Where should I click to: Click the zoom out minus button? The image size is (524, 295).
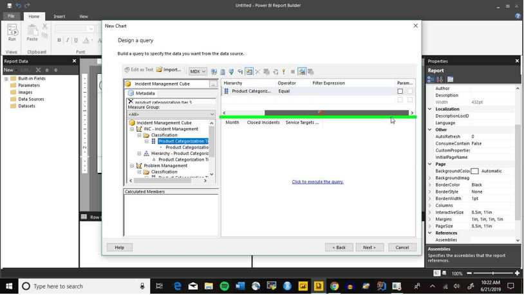pyautogui.click(x=469, y=273)
